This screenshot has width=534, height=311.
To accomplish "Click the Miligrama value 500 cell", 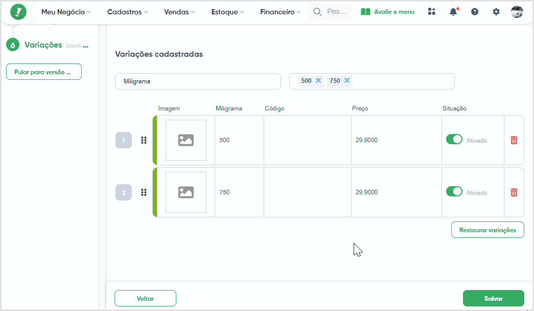I will 240,140.
